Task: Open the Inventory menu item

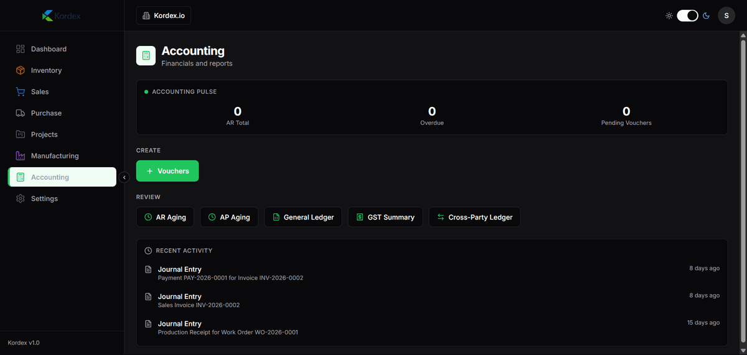Action: click(47, 70)
